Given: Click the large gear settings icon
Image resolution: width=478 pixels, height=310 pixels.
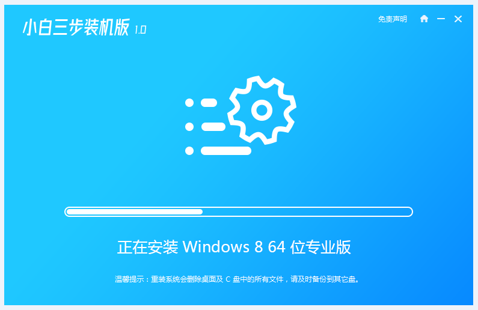Looking at the screenshot, I should (x=262, y=110).
